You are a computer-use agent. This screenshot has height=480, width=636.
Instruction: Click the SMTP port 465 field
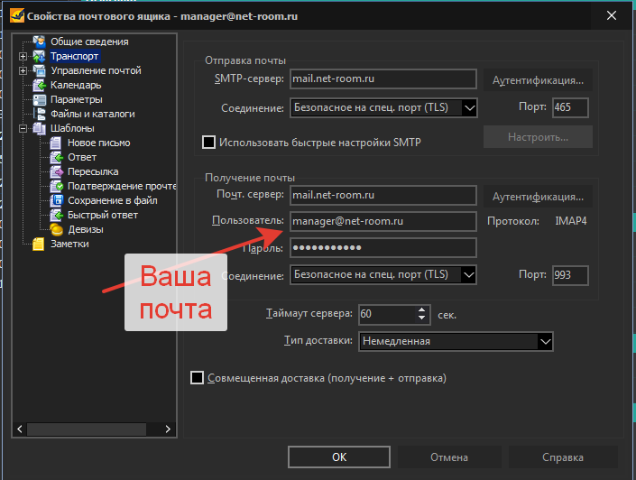click(x=570, y=107)
